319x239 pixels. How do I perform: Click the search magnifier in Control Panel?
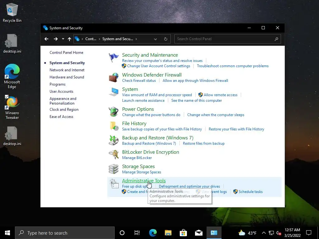pos(276,39)
